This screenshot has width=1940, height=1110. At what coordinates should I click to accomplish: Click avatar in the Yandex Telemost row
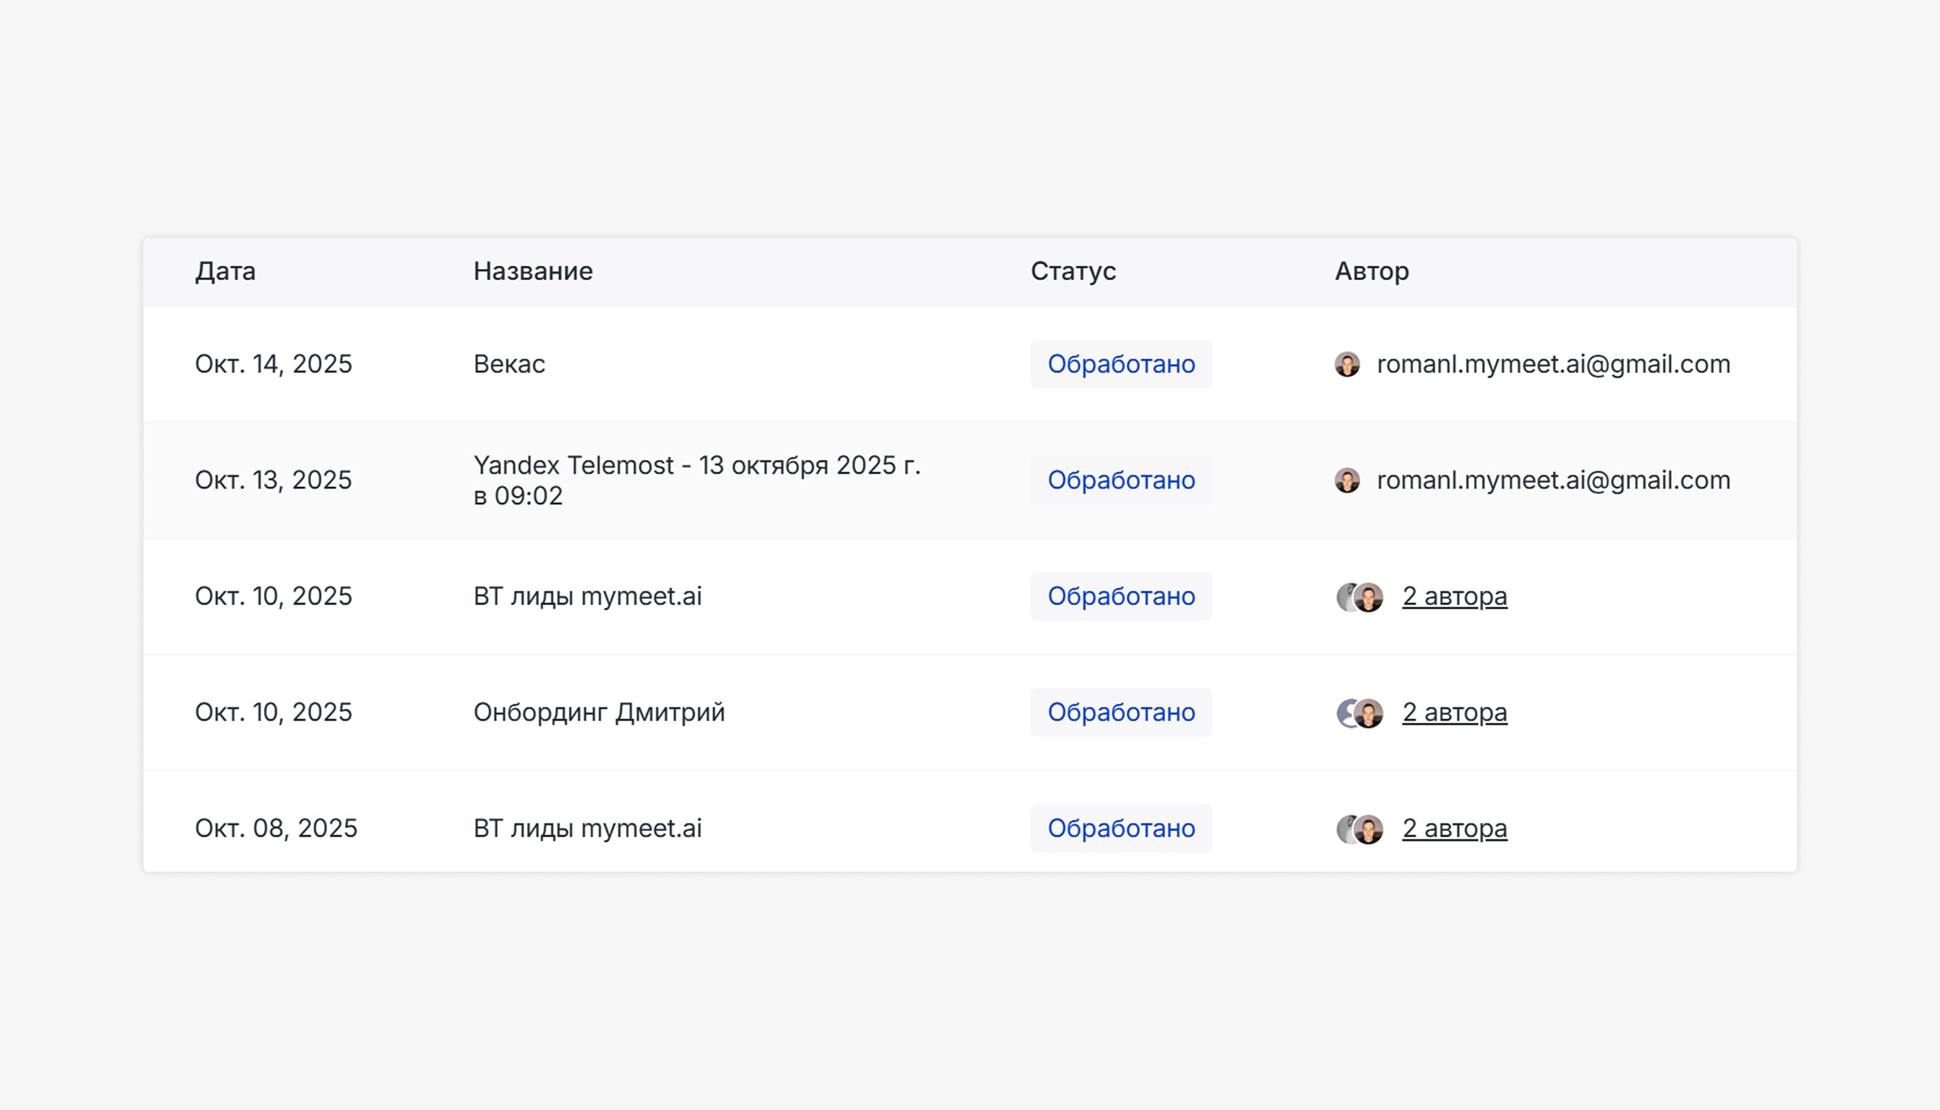coord(1346,480)
